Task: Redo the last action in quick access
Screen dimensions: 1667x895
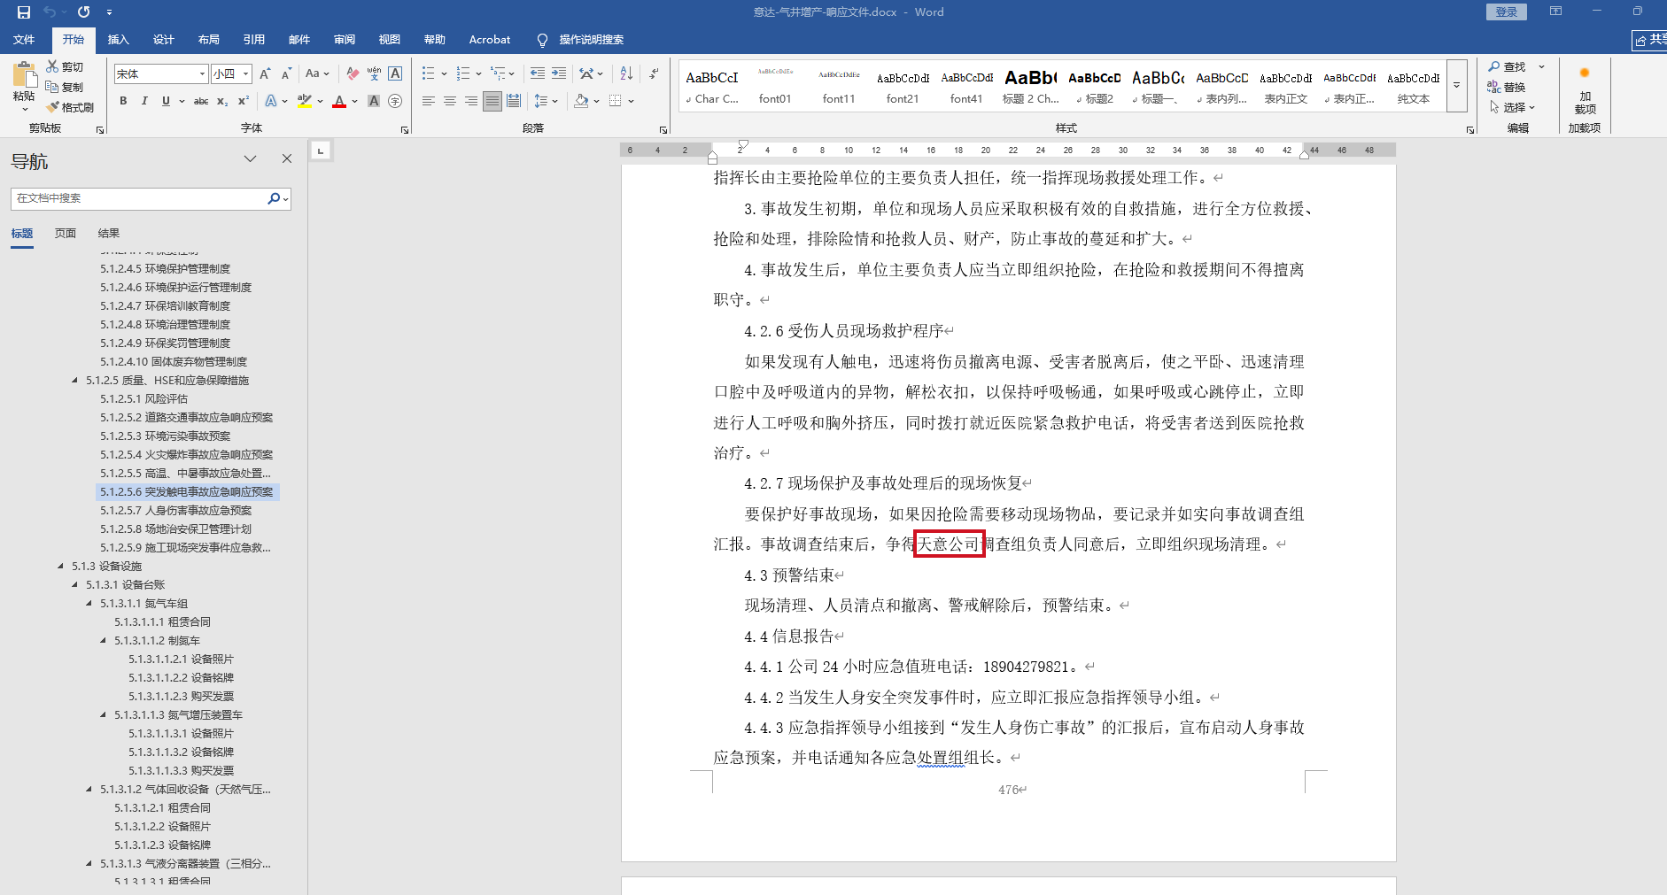Action: tap(84, 12)
